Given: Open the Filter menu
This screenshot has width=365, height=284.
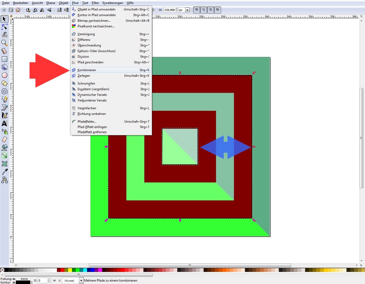Looking at the screenshot, I should pos(95,3).
